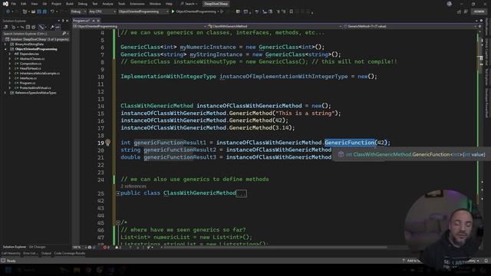
Task: Close the Solution Explorer panel
Action: click(x=67, y=21)
